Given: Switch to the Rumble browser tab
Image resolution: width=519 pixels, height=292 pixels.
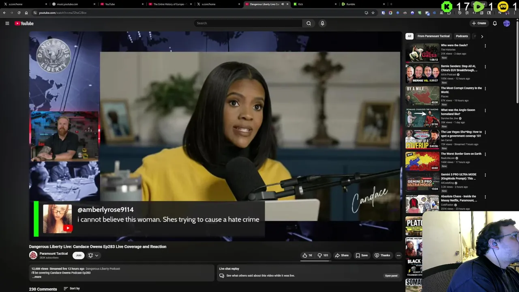Looking at the screenshot, I should click(x=363, y=4).
